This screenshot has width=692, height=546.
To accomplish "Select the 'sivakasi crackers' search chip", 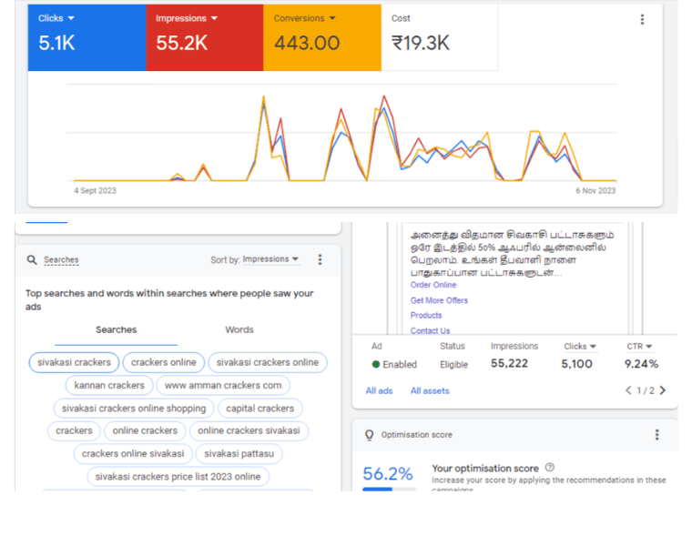I will [x=74, y=362].
